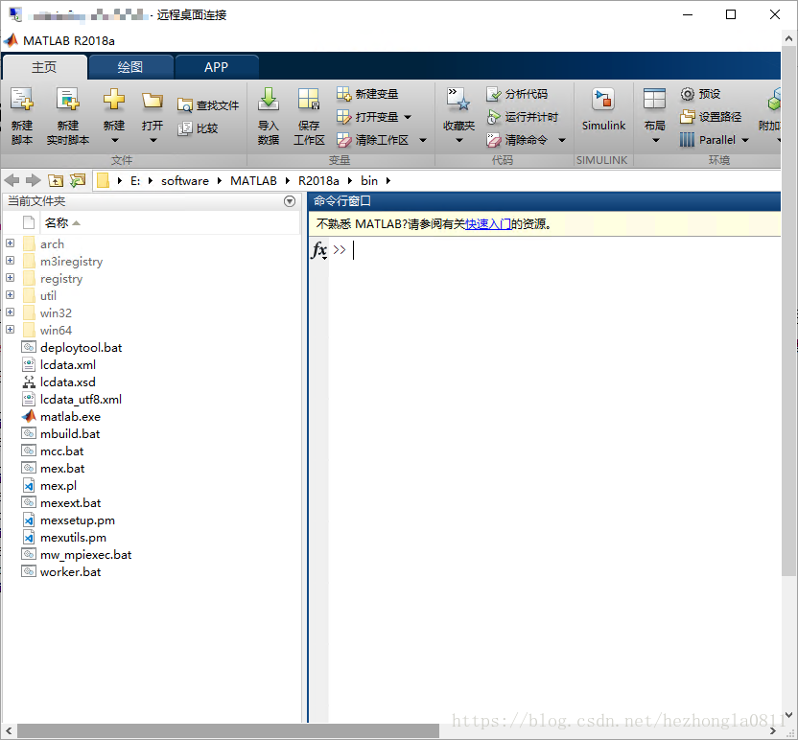Screen dimensions: 798x740
Task: Click Clear Workspace (清除工作区)
Action: coord(372,140)
